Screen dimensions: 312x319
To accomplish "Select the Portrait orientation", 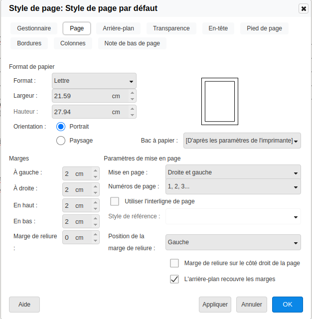I will point(61,127).
